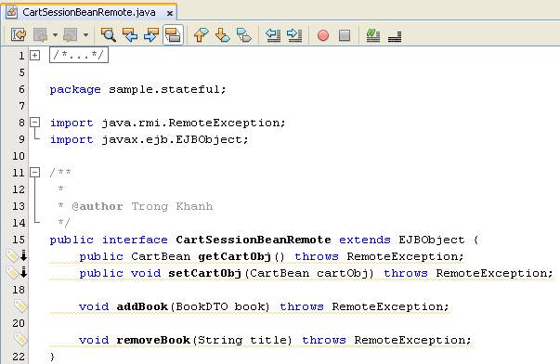Screen dimensions: 560x364
Task: Shift the line left
Action: 273,35
